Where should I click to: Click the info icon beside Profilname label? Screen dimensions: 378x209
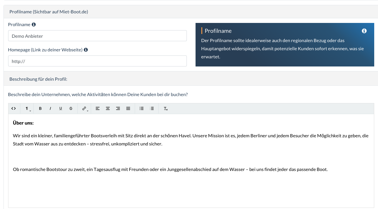pyautogui.click(x=34, y=25)
